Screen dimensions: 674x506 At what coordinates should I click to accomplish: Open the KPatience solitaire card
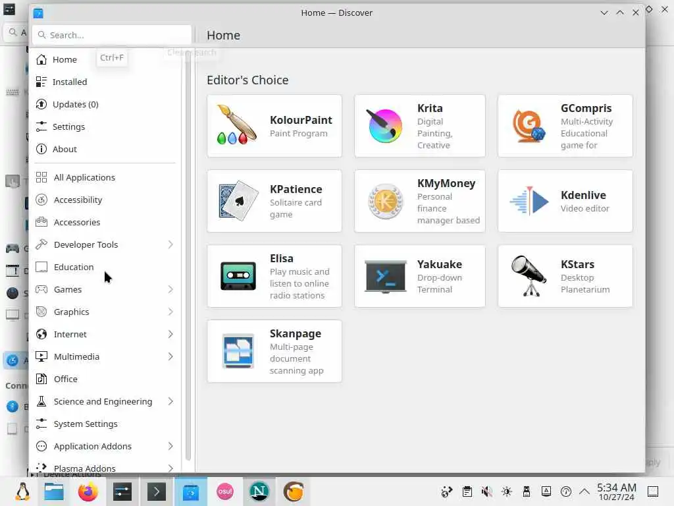pos(274,201)
